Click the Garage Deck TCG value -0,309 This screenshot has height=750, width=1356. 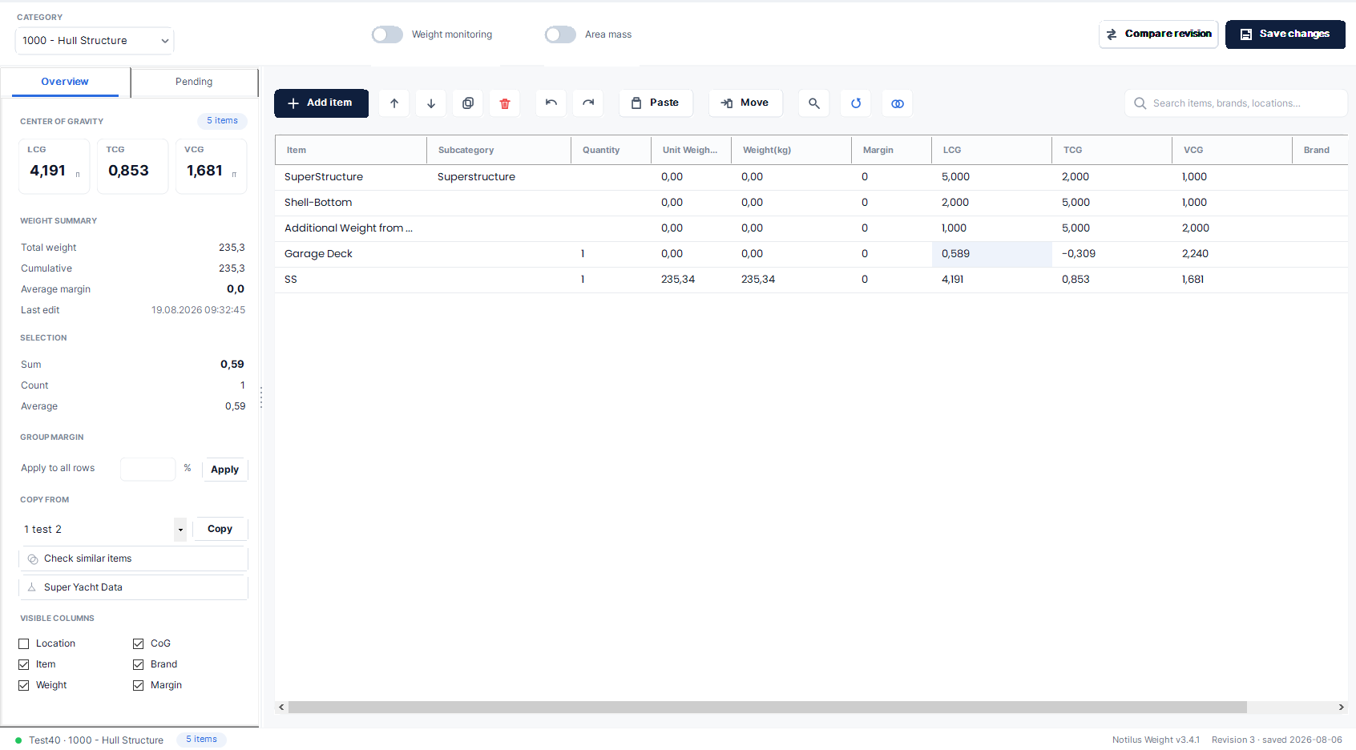1112,254
